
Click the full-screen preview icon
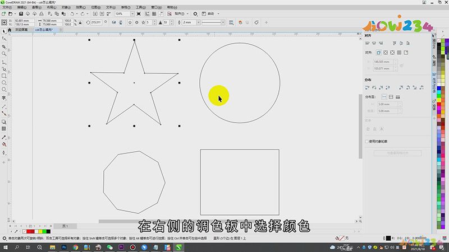pos(139,13)
